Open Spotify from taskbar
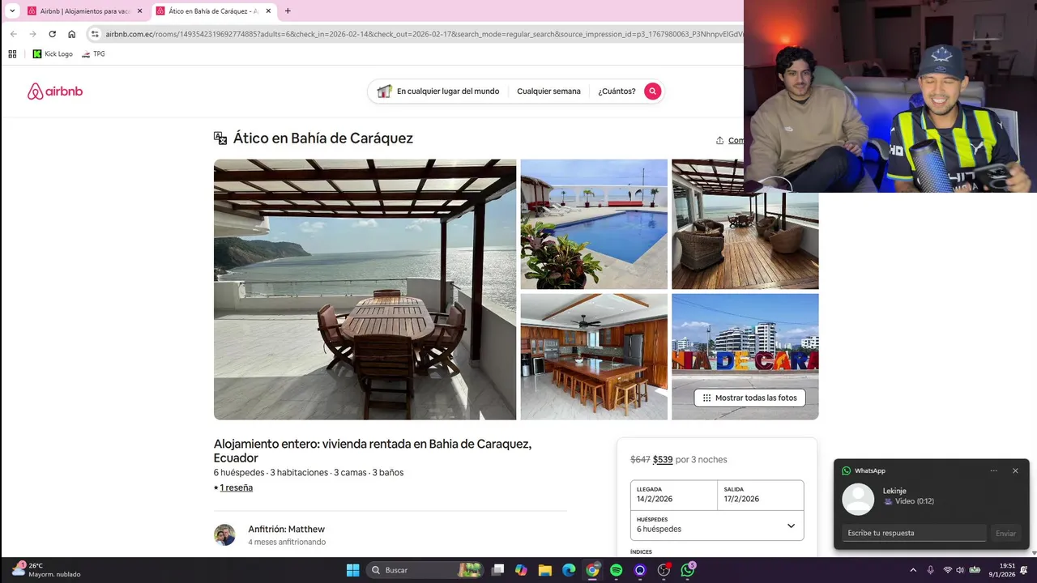 [617, 570]
